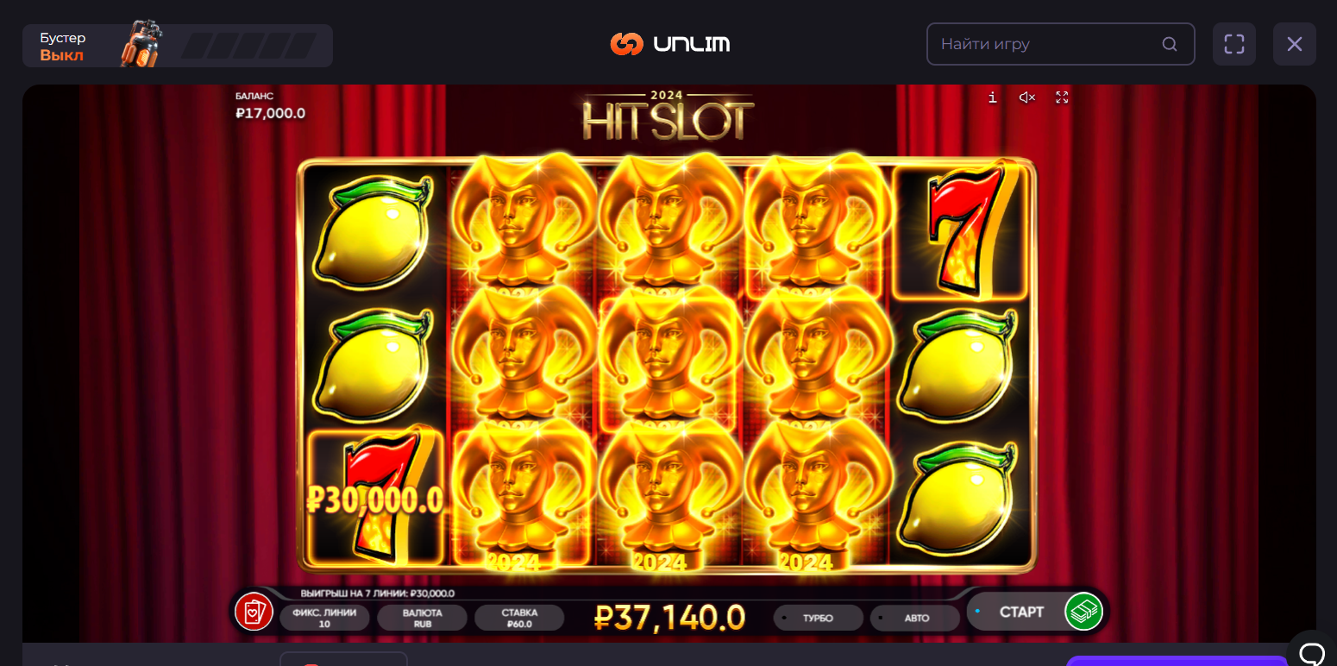Click the booster progress bar segments
Image resolution: width=1337 pixels, height=666 pixels.
[248, 46]
